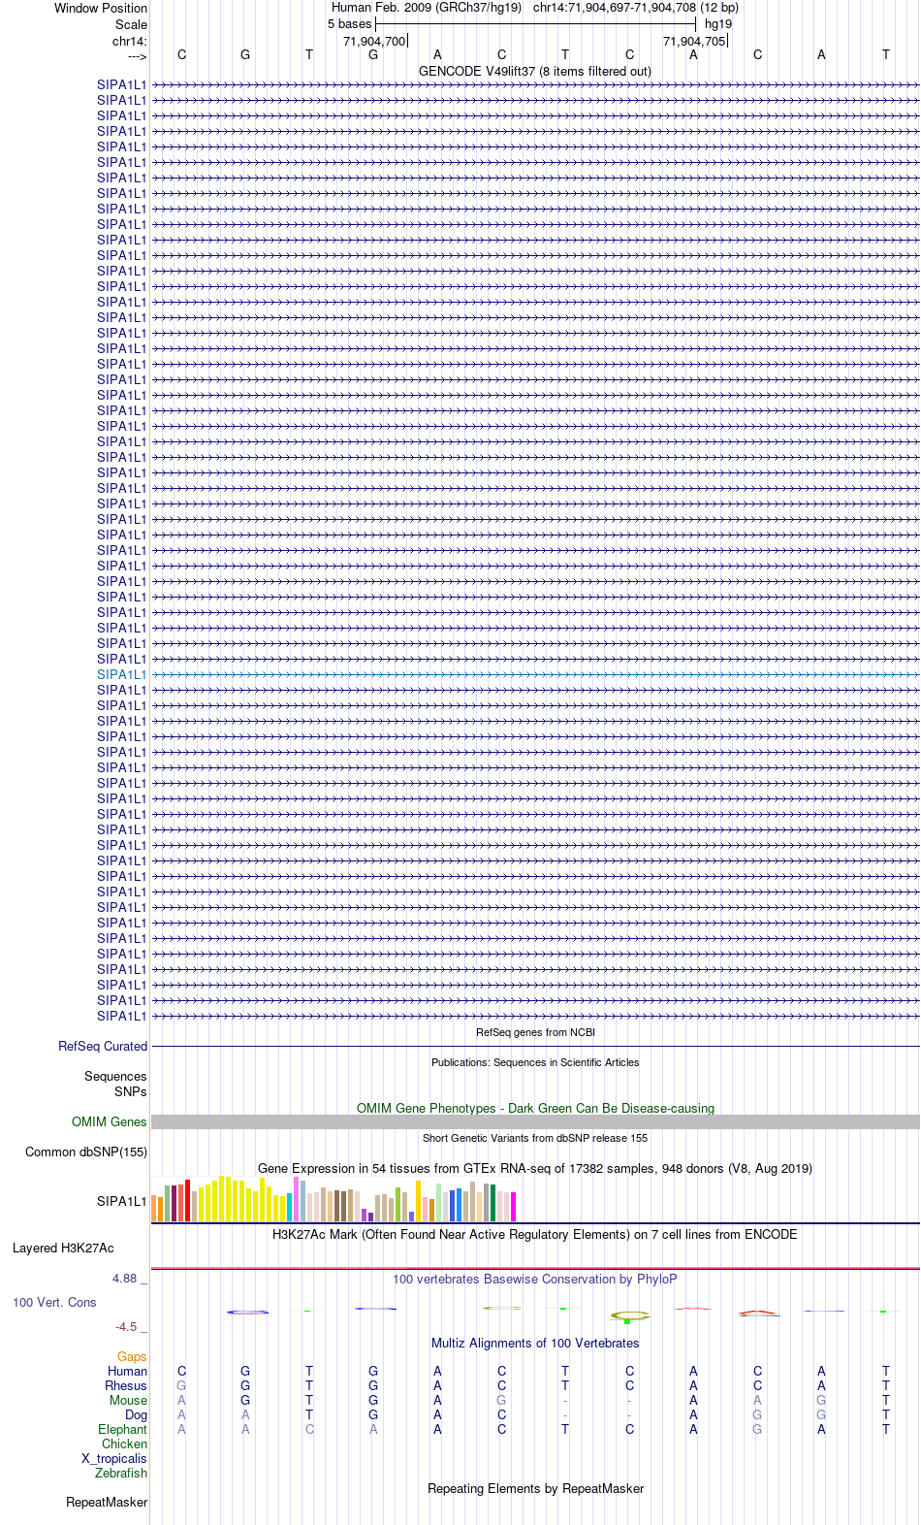Click the Common dbSNP(155) label
The height and width of the screenshot is (1525, 921).
click(x=86, y=1152)
